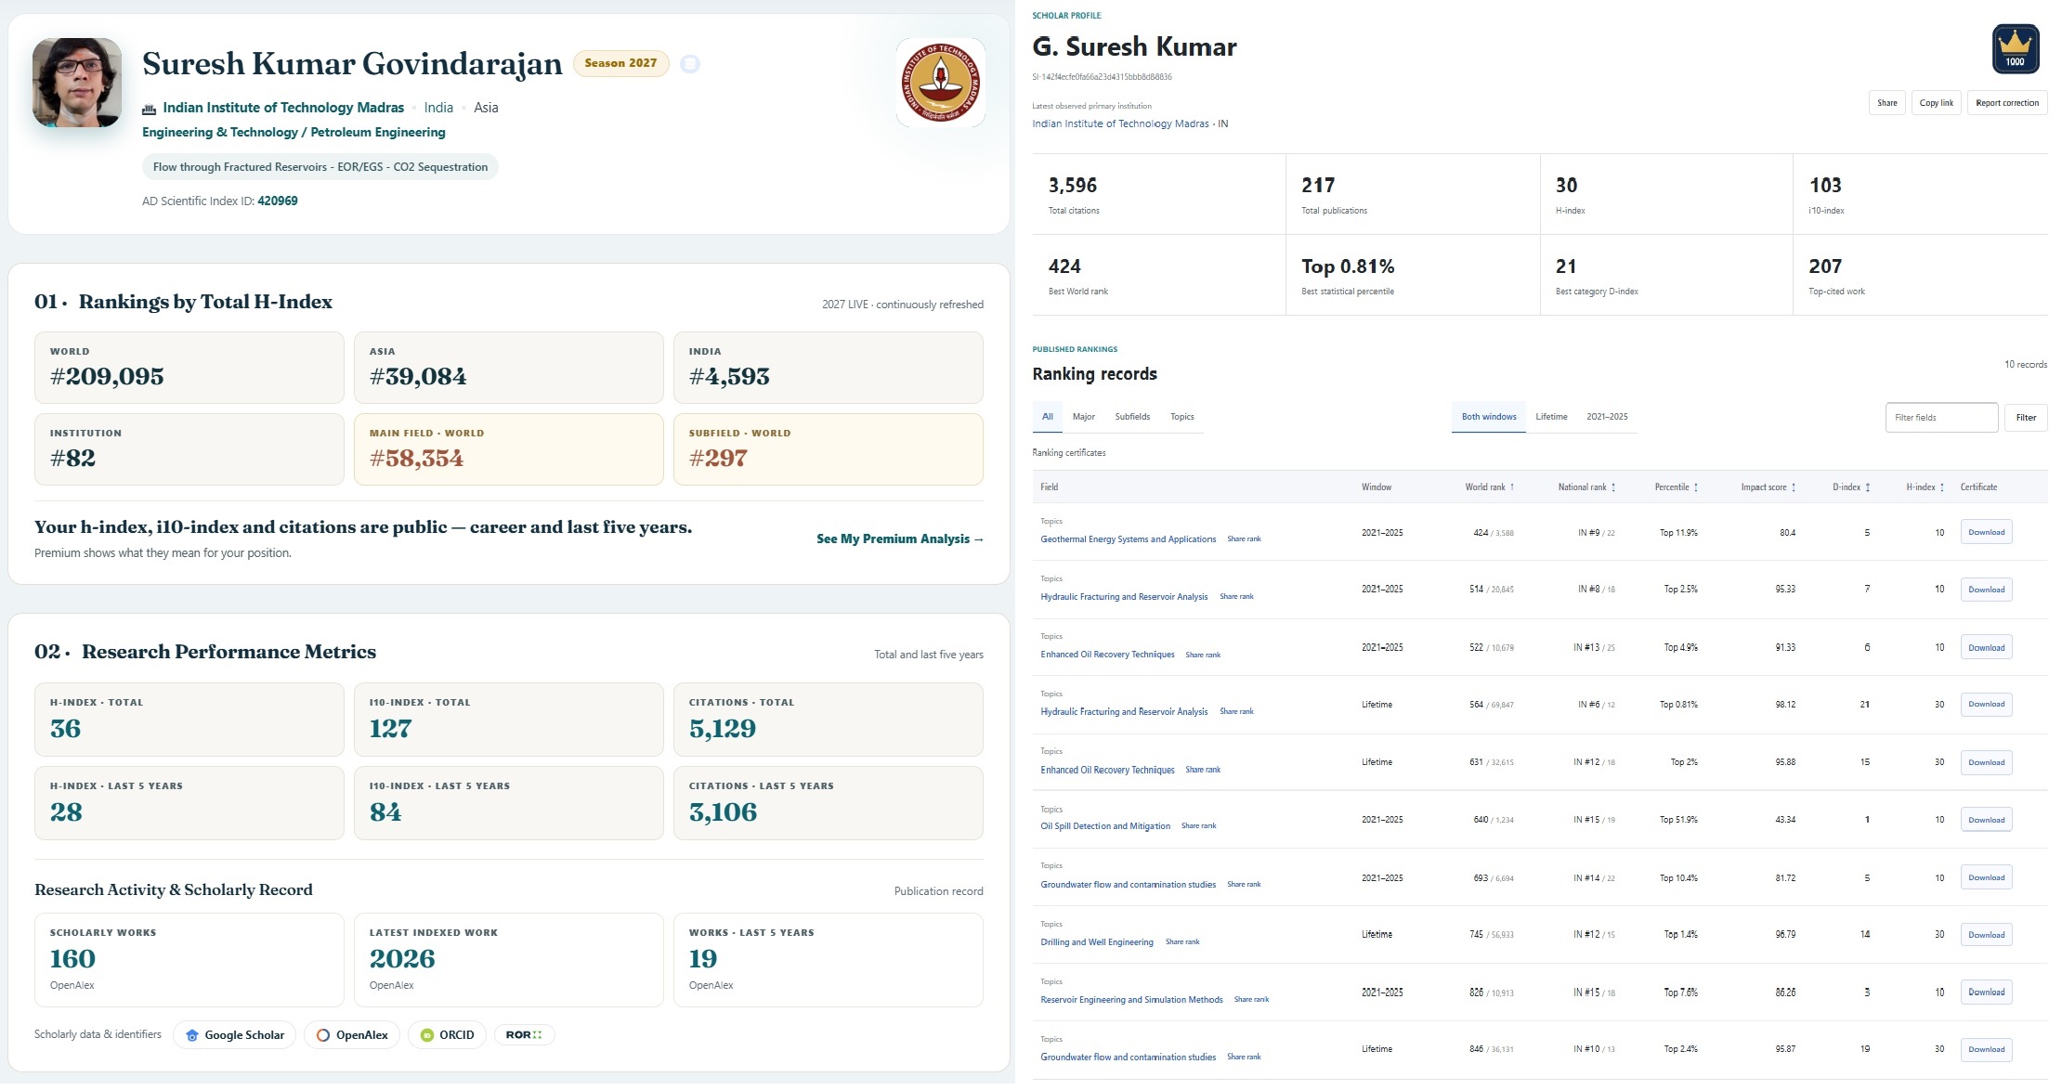Click the research interests tag 'Flow through Fractured Reservoirs'
The width and height of the screenshot is (2062, 1090).
(x=320, y=167)
